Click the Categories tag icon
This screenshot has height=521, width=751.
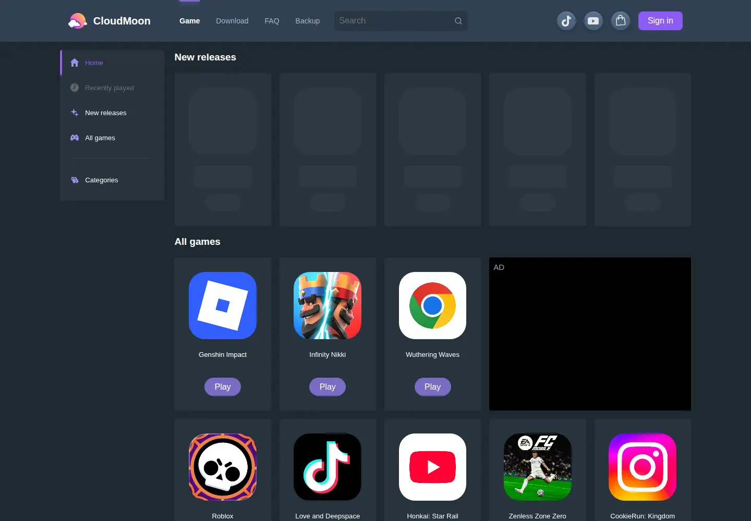75,180
